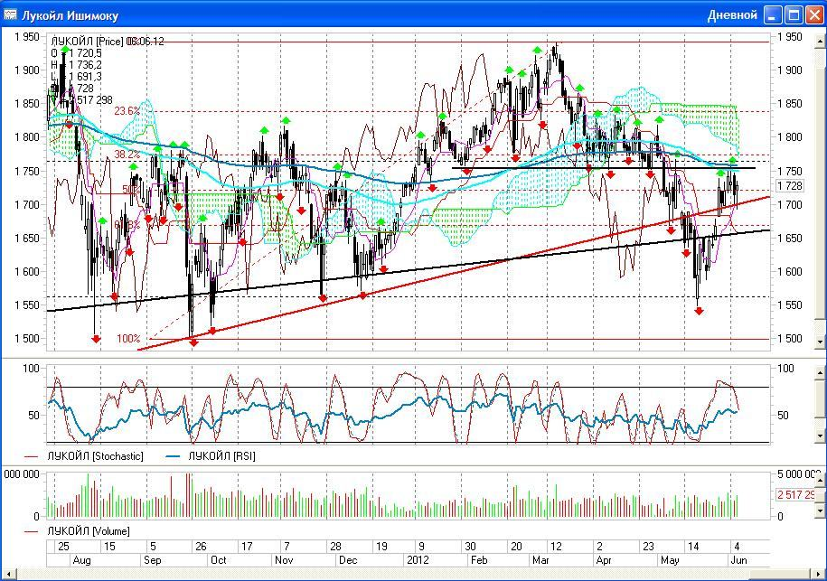This screenshot has height=581, width=827.
Task: Click the Dec month label on the time axis
Action: point(348,560)
